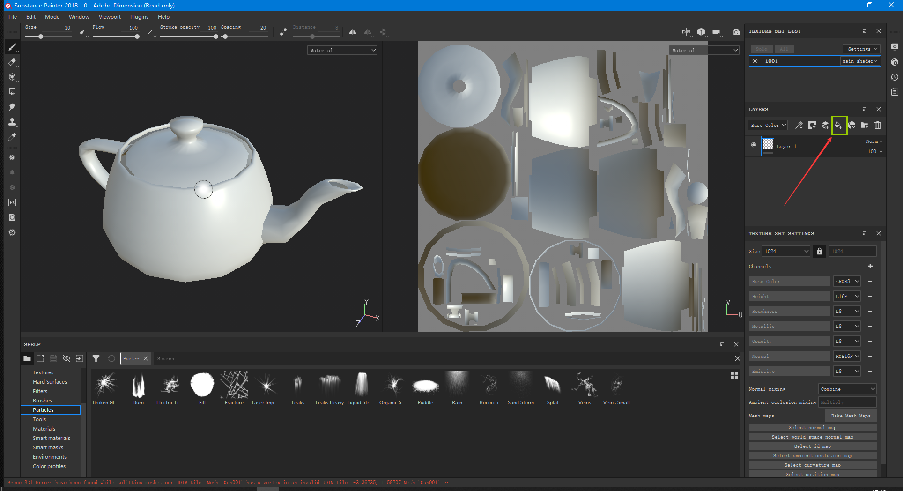
Task: Open the History icon on right dock
Action: coord(895,77)
